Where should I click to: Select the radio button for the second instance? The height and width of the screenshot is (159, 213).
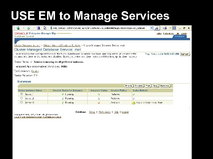pyautogui.click(x=22, y=98)
